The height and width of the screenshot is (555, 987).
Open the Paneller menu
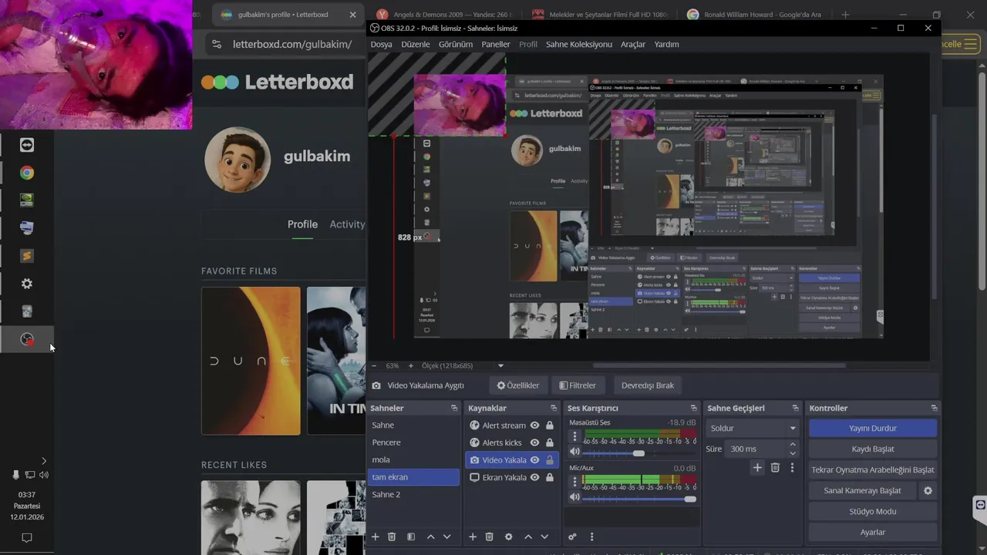coord(496,44)
